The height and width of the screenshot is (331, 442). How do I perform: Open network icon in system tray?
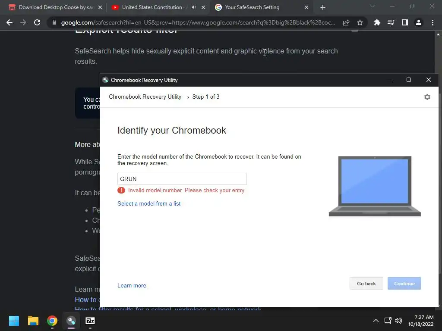388,321
